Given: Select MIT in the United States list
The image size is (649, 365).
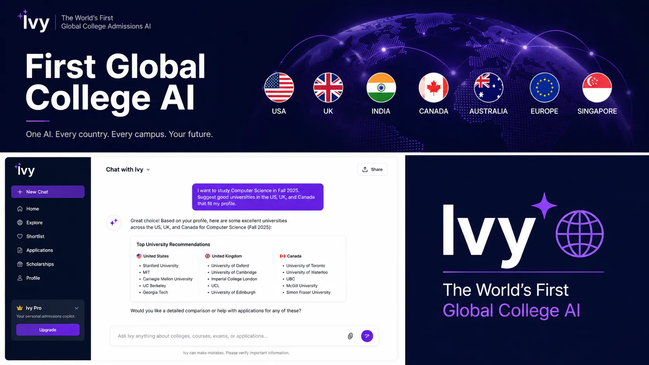Looking at the screenshot, I should (146, 272).
